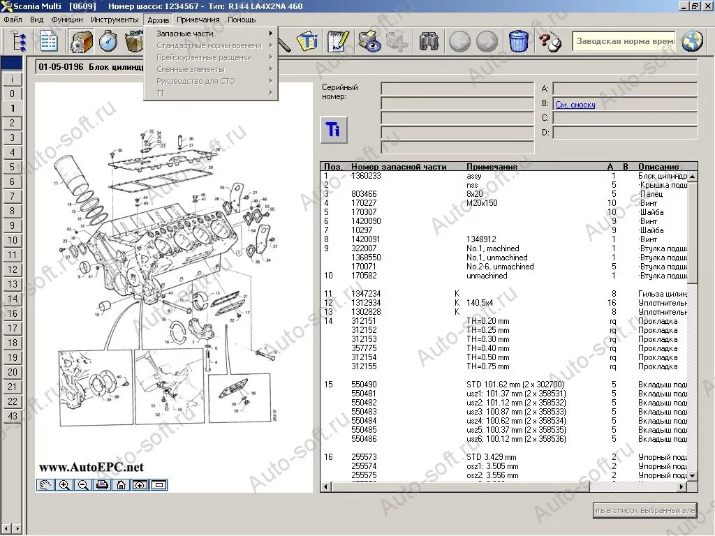Reset diagram view with home icon
The image size is (715, 536).
click(121, 485)
